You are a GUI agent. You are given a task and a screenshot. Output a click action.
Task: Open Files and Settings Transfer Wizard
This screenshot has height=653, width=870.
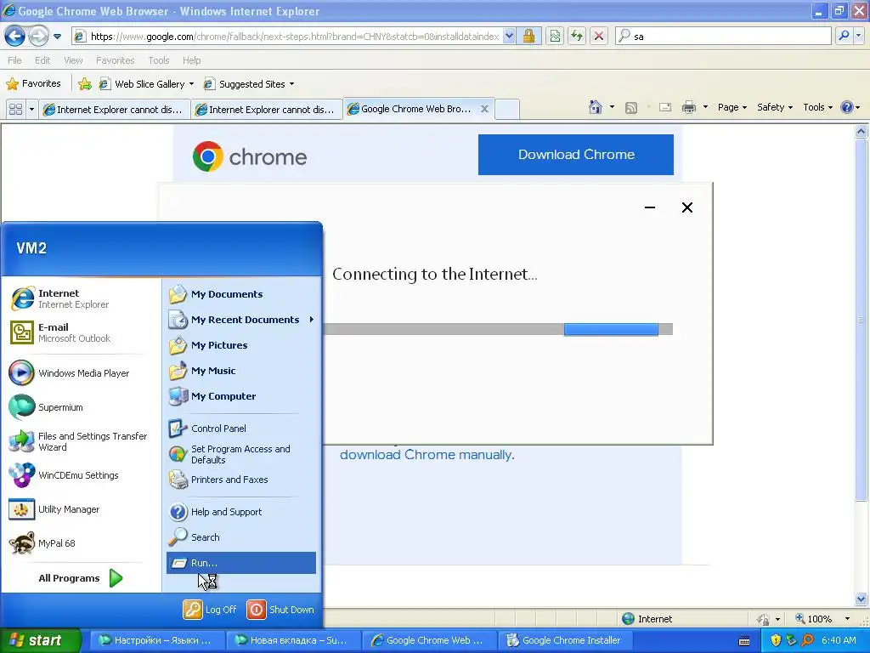pos(81,441)
